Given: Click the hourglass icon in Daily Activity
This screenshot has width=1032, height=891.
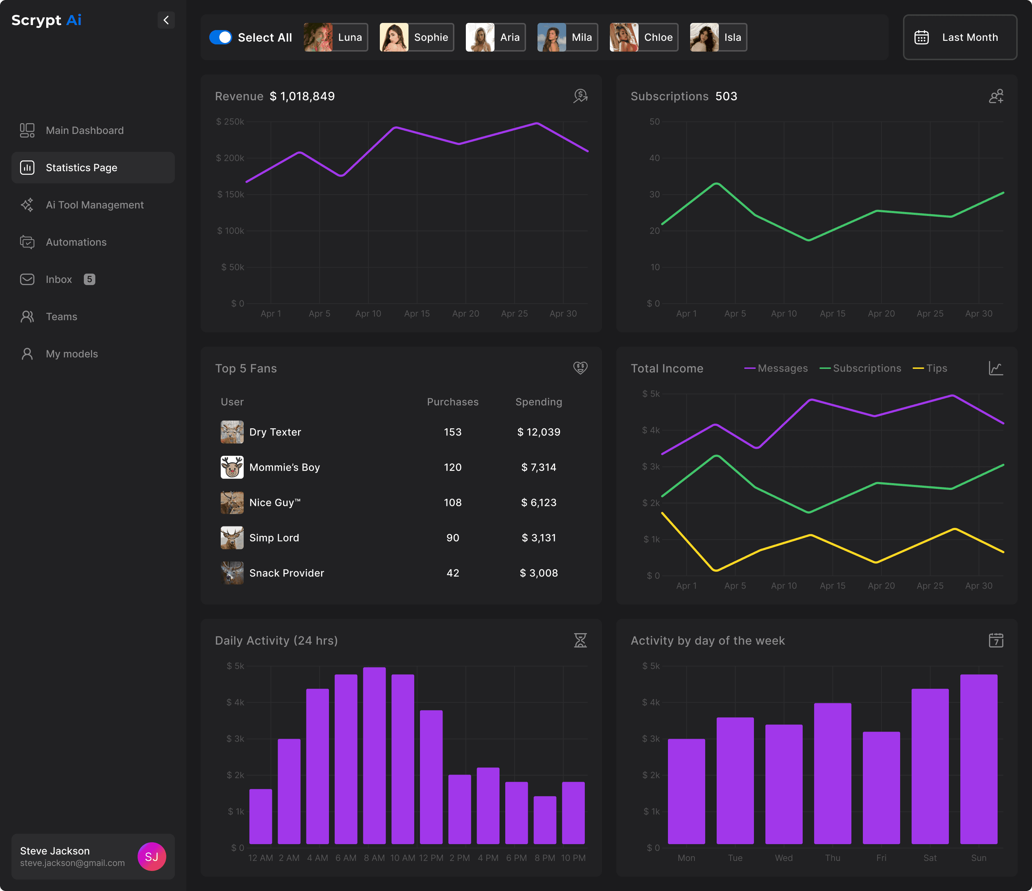Looking at the screenshot, I should coord(580,640).
